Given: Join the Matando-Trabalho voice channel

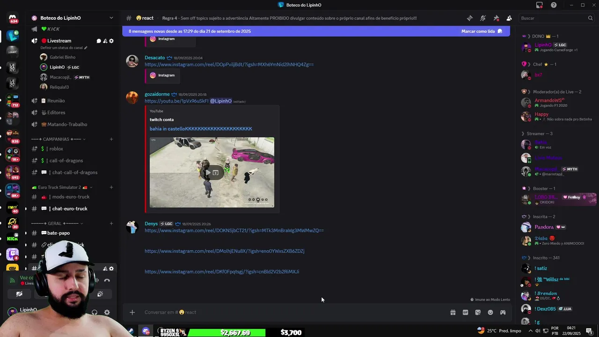Looking at the screenshot, I should 73,125.
